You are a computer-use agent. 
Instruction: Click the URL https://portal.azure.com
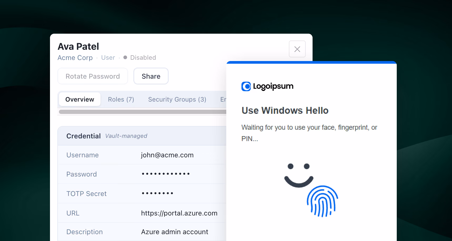click(179, 213)
